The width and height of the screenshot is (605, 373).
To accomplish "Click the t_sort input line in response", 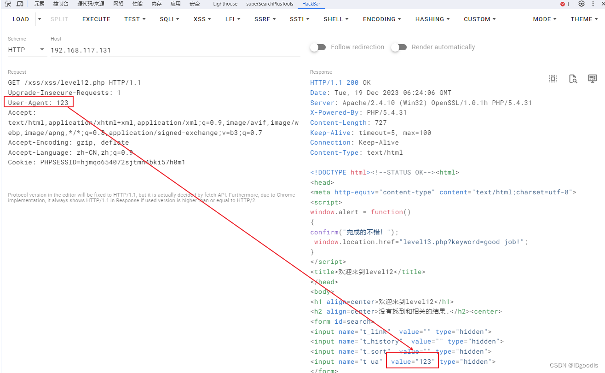I will point(401,351).
